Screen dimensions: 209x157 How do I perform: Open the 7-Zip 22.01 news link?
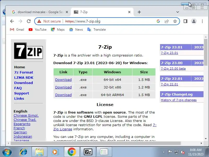(169, 84)
